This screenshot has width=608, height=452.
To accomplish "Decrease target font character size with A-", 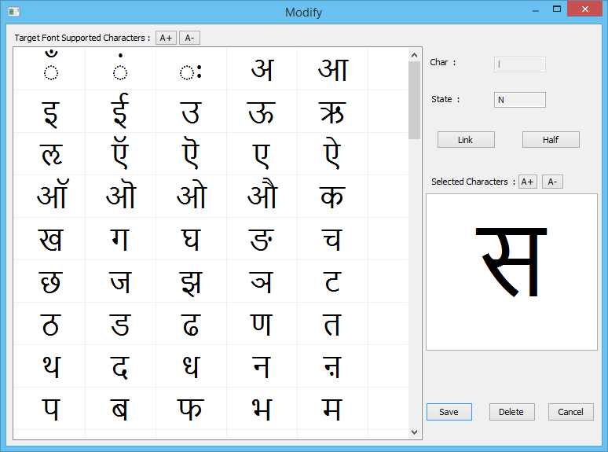I will pyautogui.click(x=189, y=38).
